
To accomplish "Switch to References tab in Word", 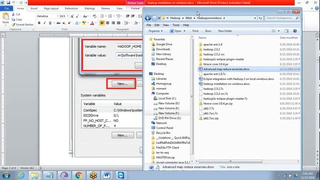I will [x=71, y=8].
